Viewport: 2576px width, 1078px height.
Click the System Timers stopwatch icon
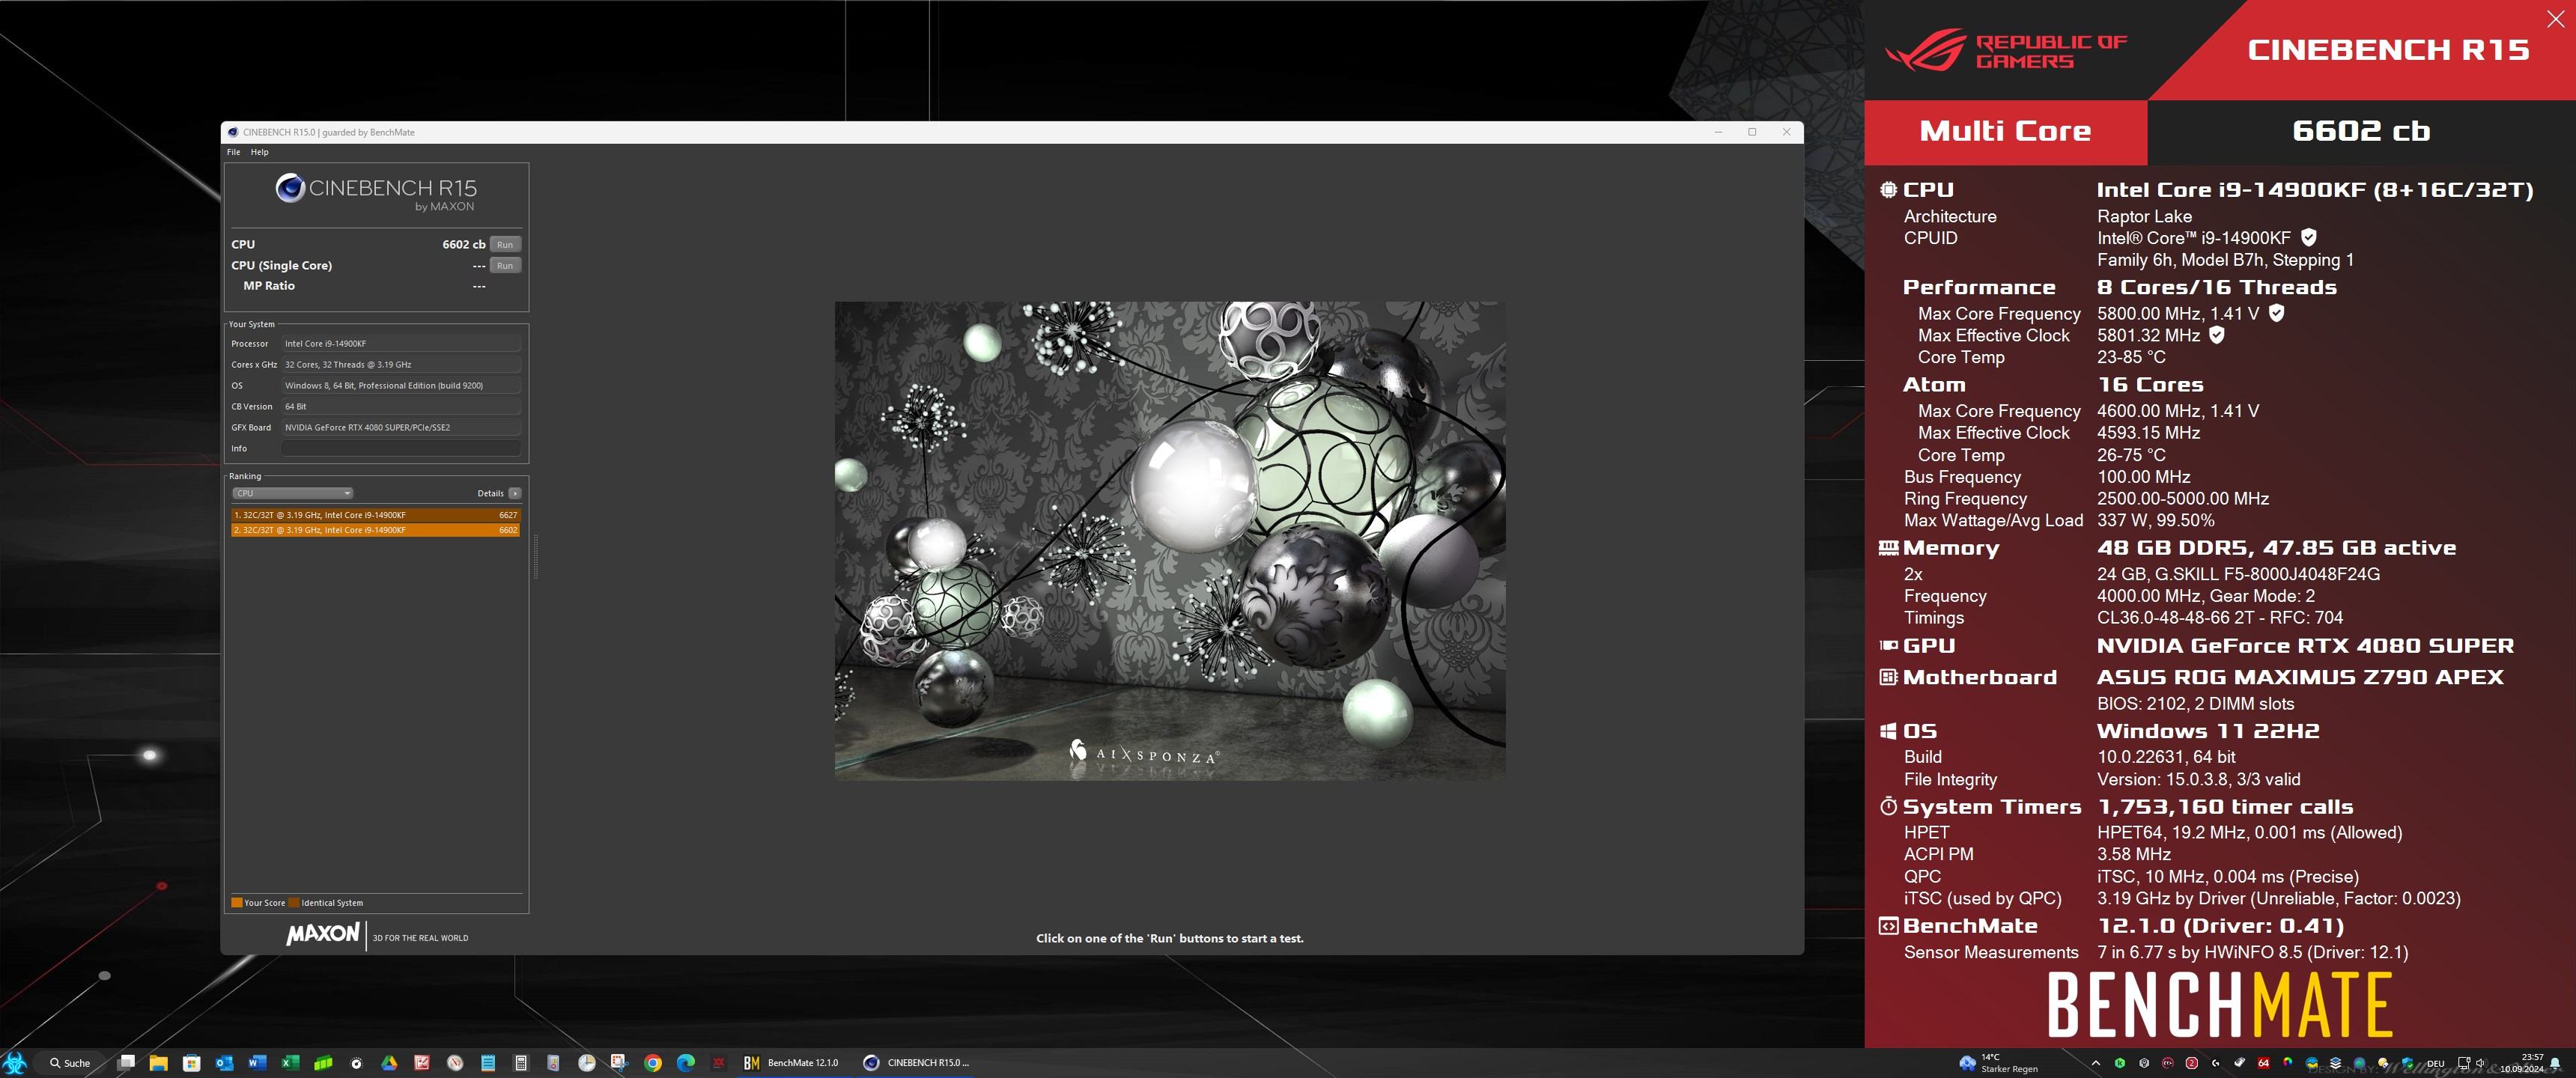click(1888, 806)
